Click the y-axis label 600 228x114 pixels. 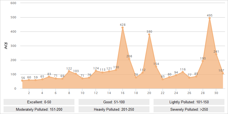click(13, 3)
